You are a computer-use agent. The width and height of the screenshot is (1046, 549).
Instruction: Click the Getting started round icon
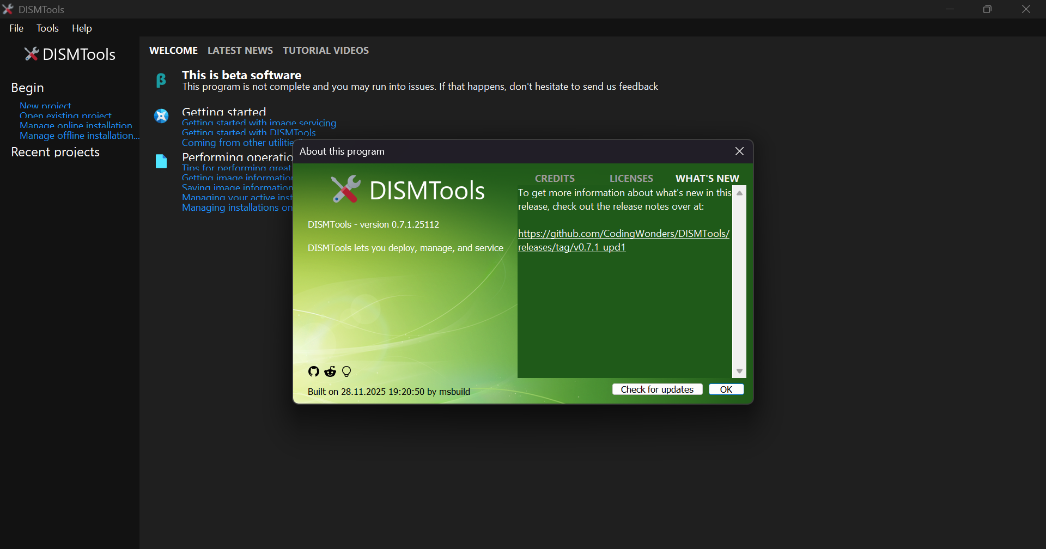[161, 116]
